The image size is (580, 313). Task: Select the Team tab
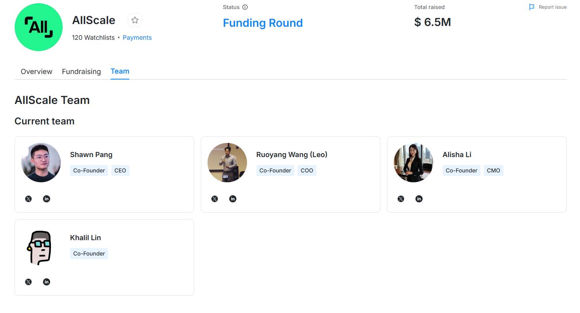coord(120,71)
